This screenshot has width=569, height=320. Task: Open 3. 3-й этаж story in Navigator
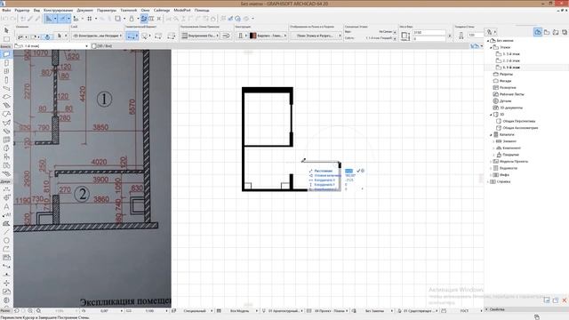click(511, 54)
